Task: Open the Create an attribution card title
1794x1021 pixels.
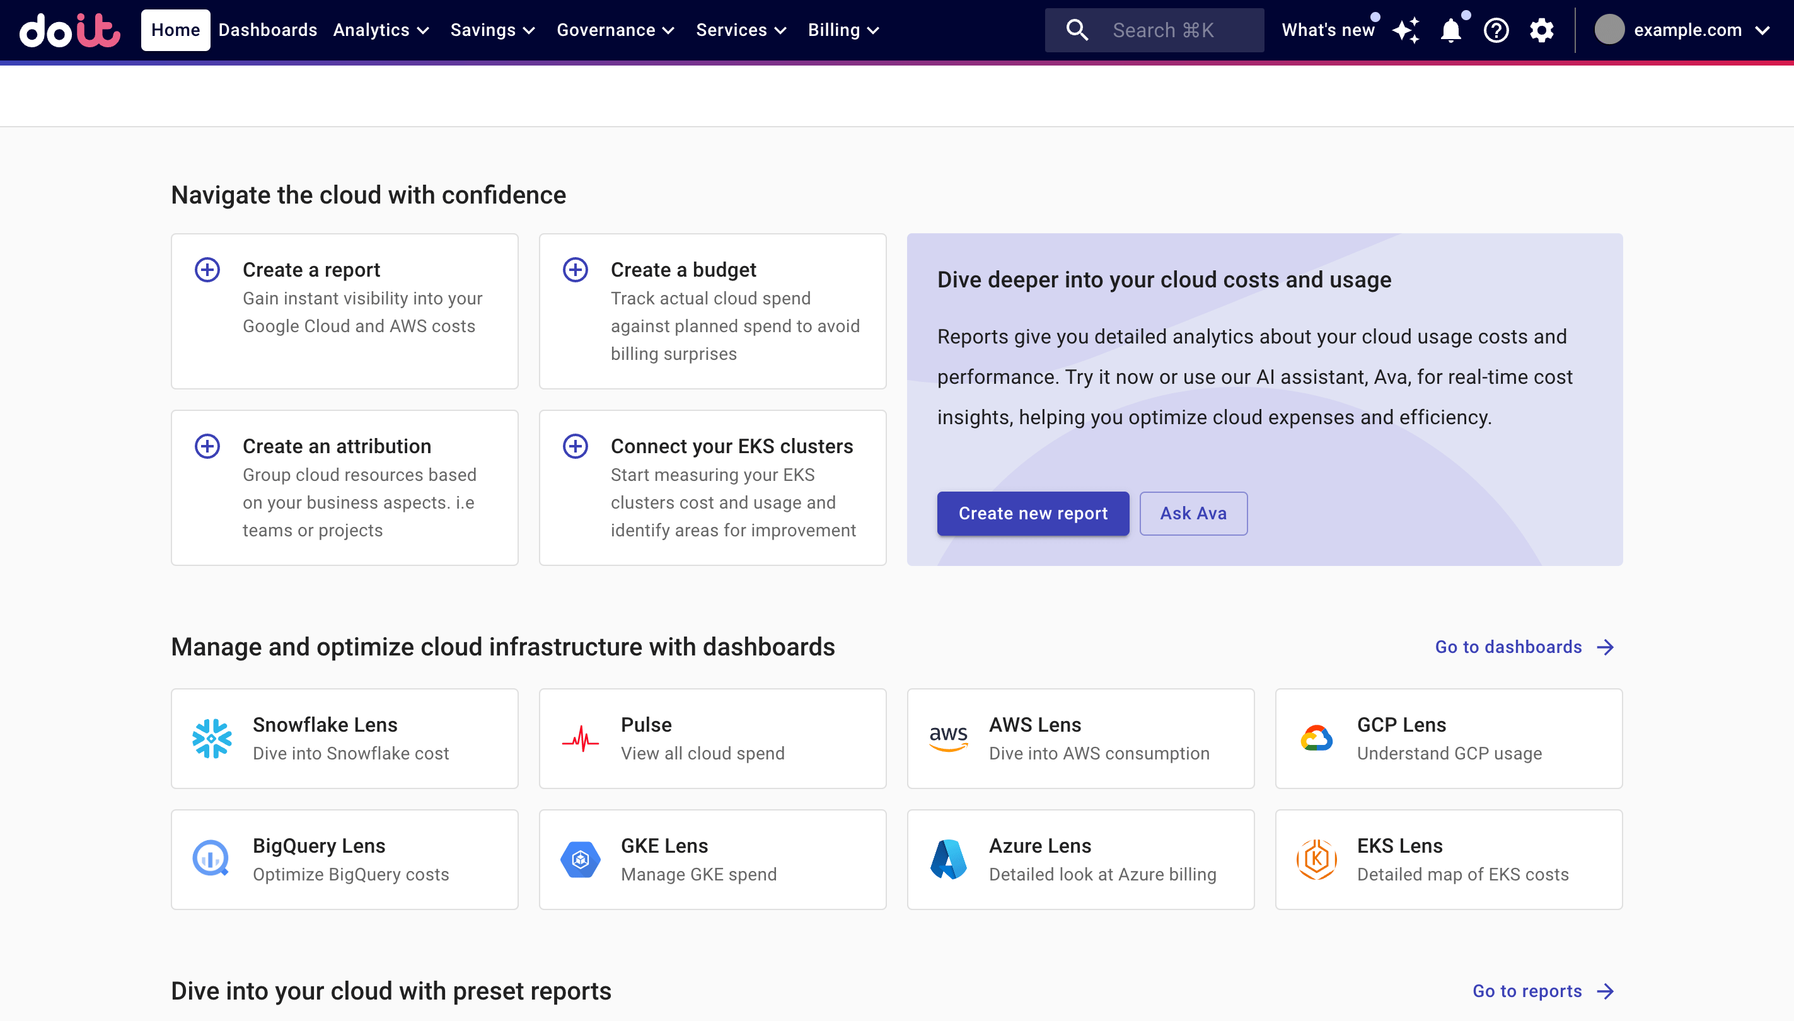Action: point(337,446)
